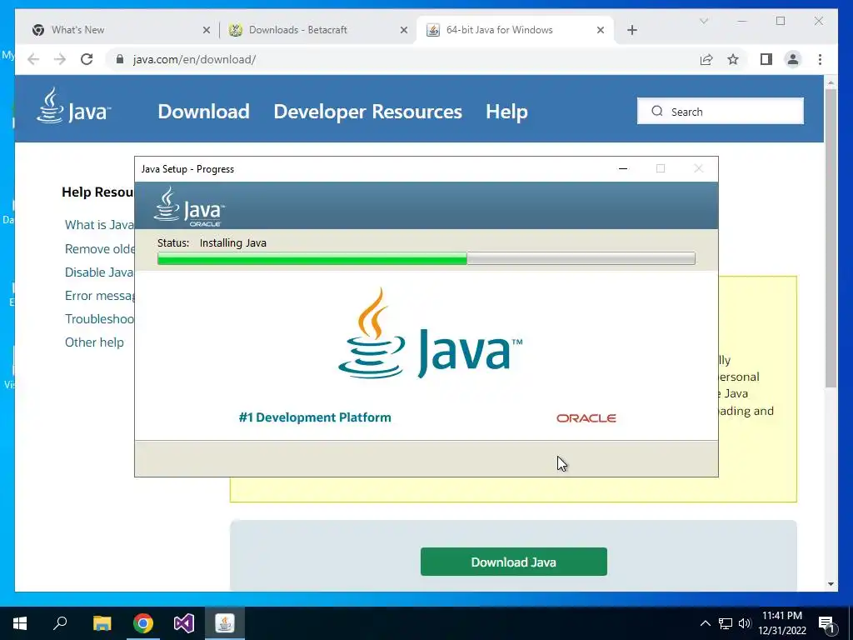Click the Java Setup - Progress title text
853x640 pixels.
click(x=187, y=168)
